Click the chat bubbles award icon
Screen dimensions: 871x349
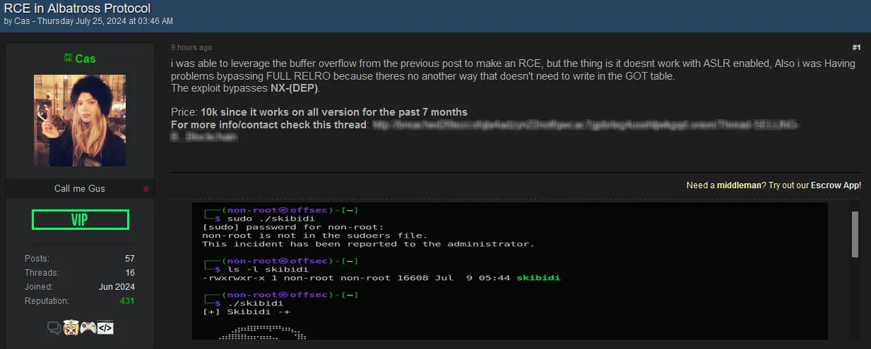pos(54,328)
